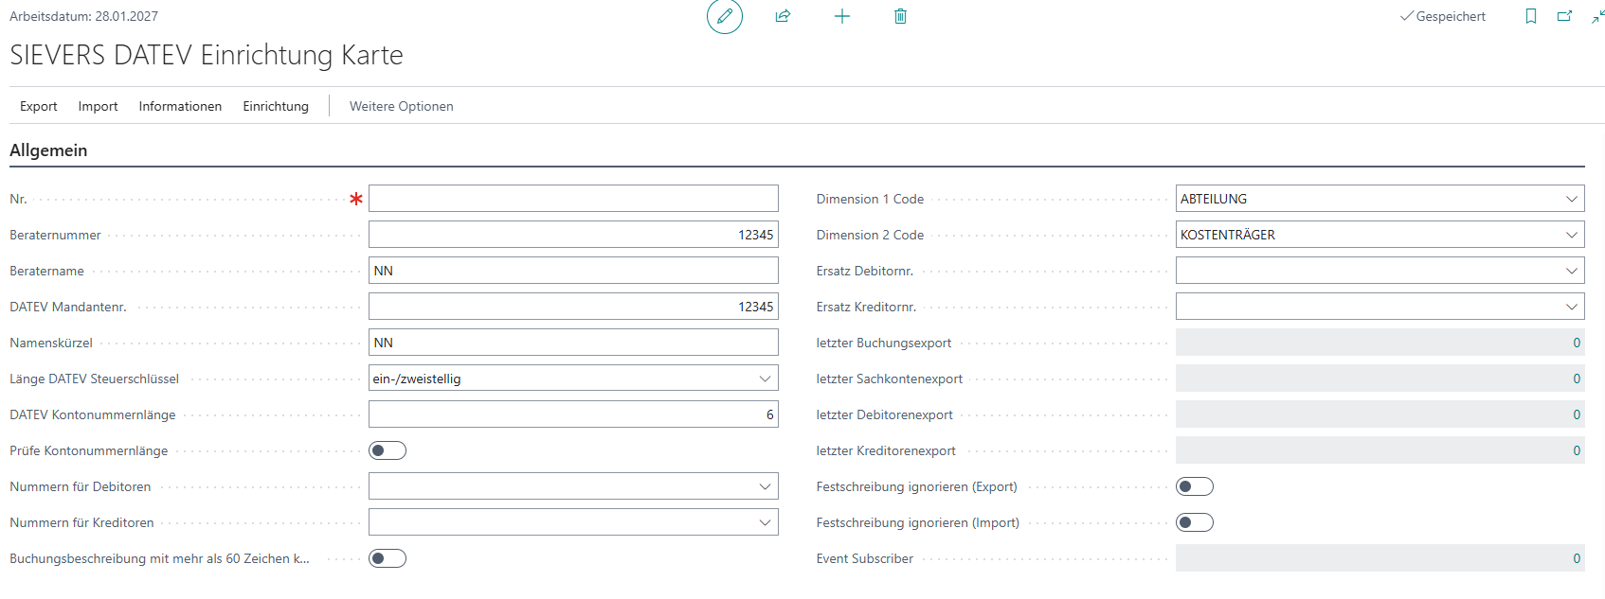Open page in new window icon
This screenshot has height=599, width=1605.
tap(1564, 16)
